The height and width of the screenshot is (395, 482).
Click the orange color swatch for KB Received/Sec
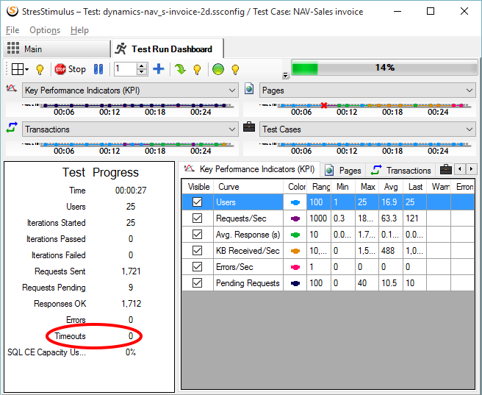coord(295,251)
